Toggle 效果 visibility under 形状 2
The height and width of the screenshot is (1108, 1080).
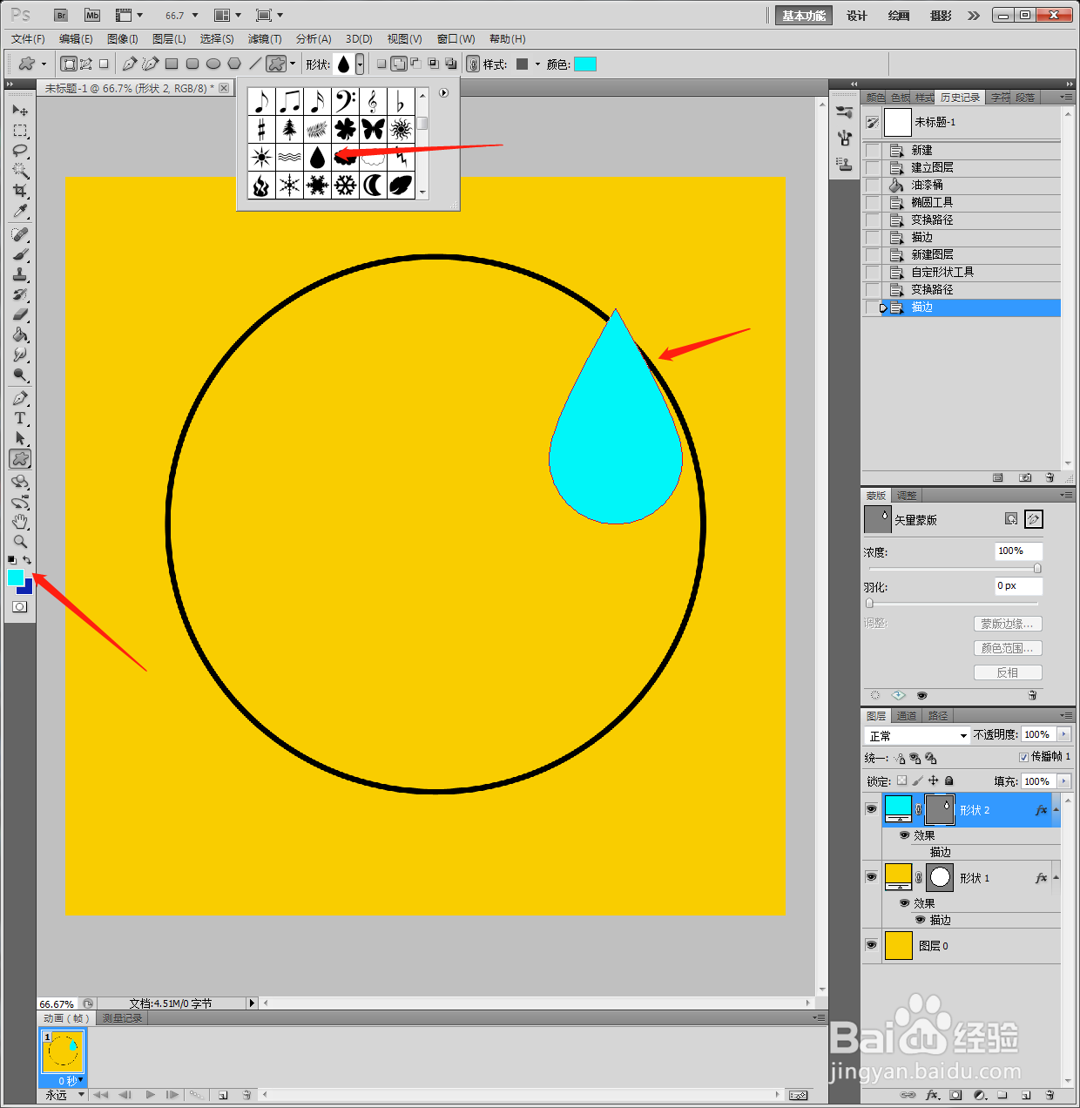pyautogui.click(x=904, y=834)
